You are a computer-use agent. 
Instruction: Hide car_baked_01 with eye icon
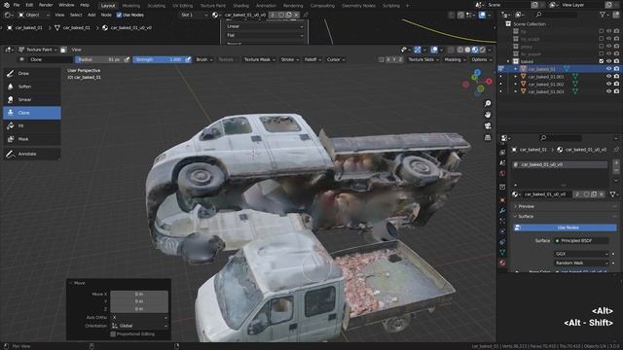point(608,69)
